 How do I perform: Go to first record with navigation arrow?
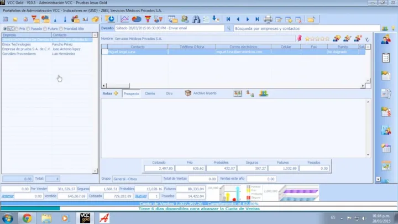click(x=229, y=19)
